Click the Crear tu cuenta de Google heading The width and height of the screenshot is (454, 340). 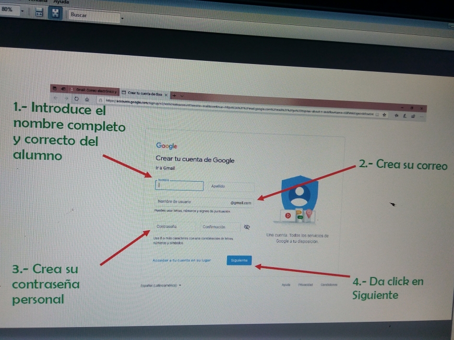[x=195, y=159]
